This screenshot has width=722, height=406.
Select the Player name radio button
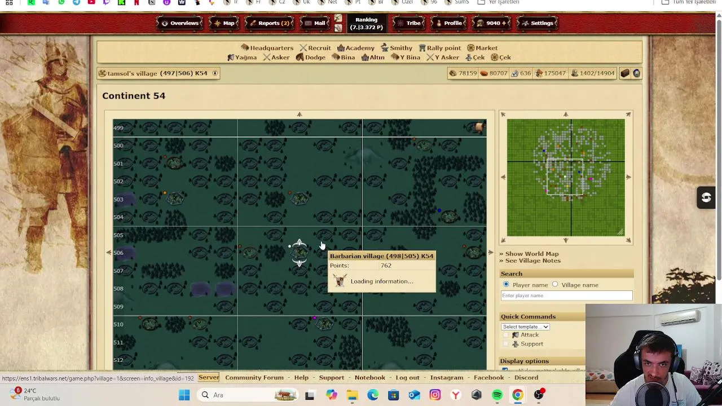coord(506,285)
